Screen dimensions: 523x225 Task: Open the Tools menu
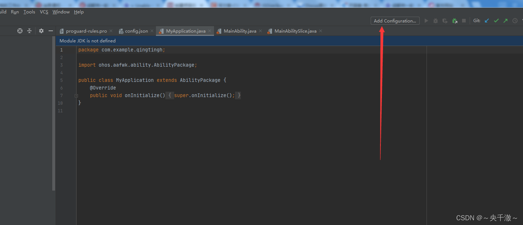(29, 12)
